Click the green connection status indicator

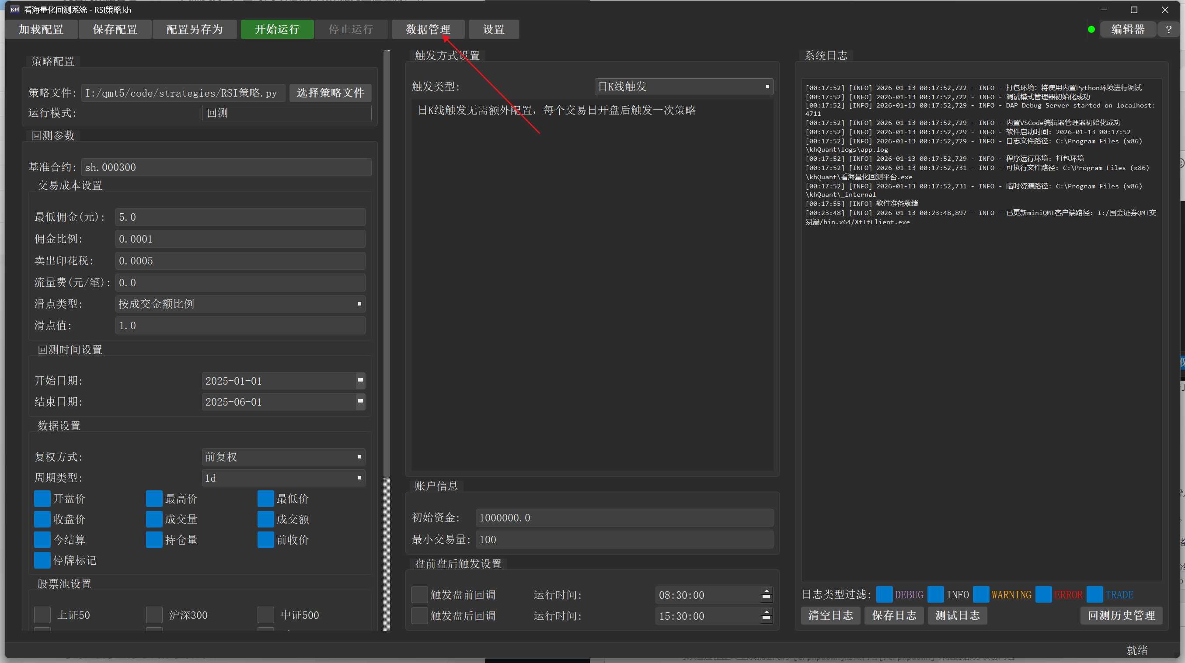point(1091,29)
